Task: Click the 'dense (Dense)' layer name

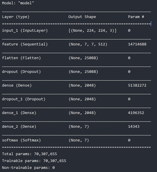Action: [x=17, y=85]
